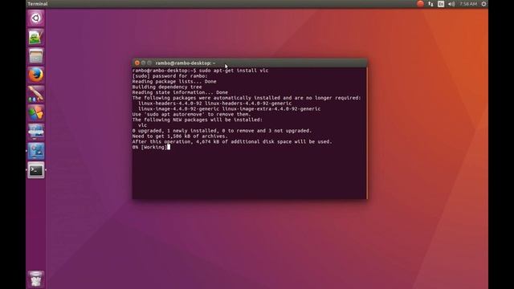Click the 'sudo apt-get install vlc' command line
The image size is (514, 289).
[x=200, y=71]
